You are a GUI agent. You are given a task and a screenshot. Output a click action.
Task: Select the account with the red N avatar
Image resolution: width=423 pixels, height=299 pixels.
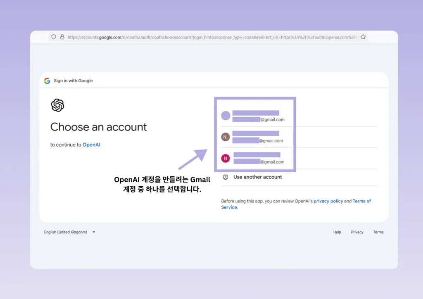tap(299, 158)
